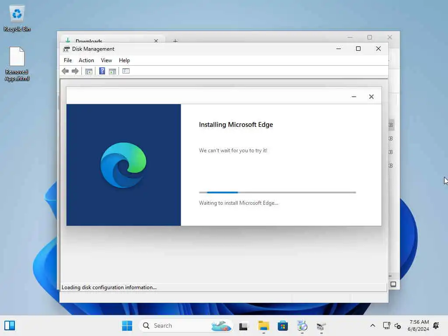Open the Recycle Bin desktop icon

pyautogui.click(x=17, y=19)
